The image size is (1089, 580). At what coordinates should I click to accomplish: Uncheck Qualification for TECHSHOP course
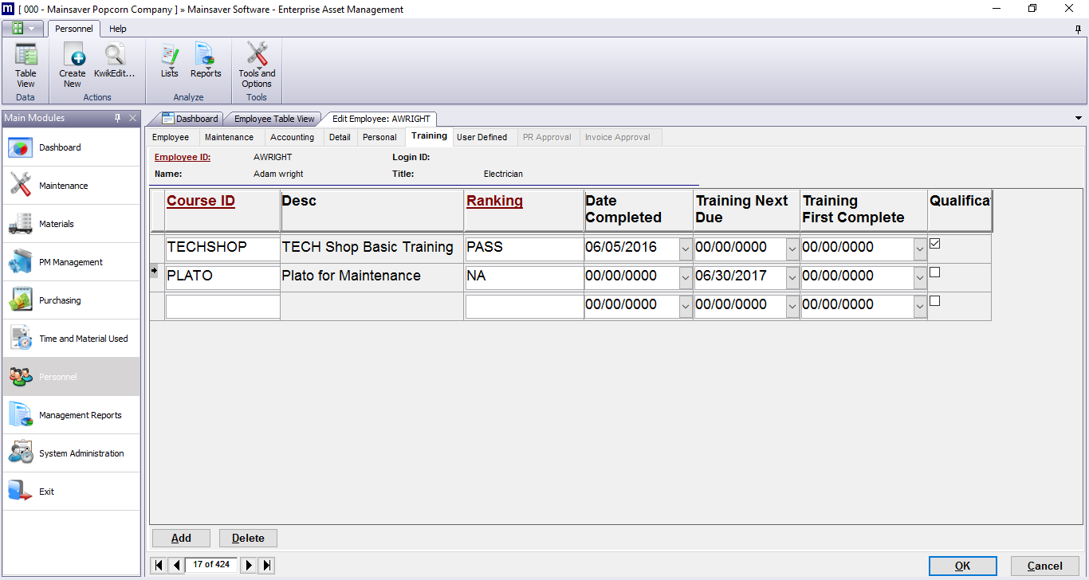click(934, 243)
